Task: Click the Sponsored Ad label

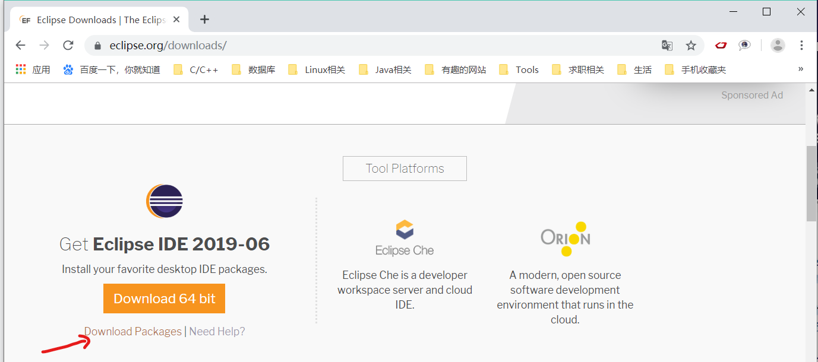Action: [752, 95]
